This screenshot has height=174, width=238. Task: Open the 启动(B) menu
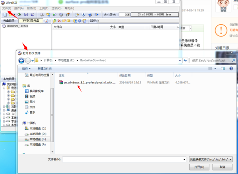coord(32,8)
